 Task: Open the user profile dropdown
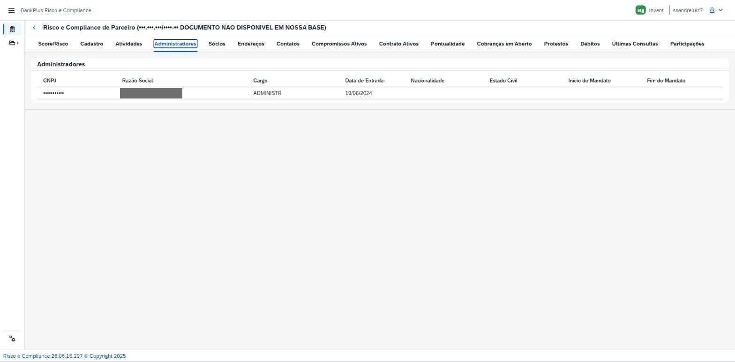[x=716, y=10]
